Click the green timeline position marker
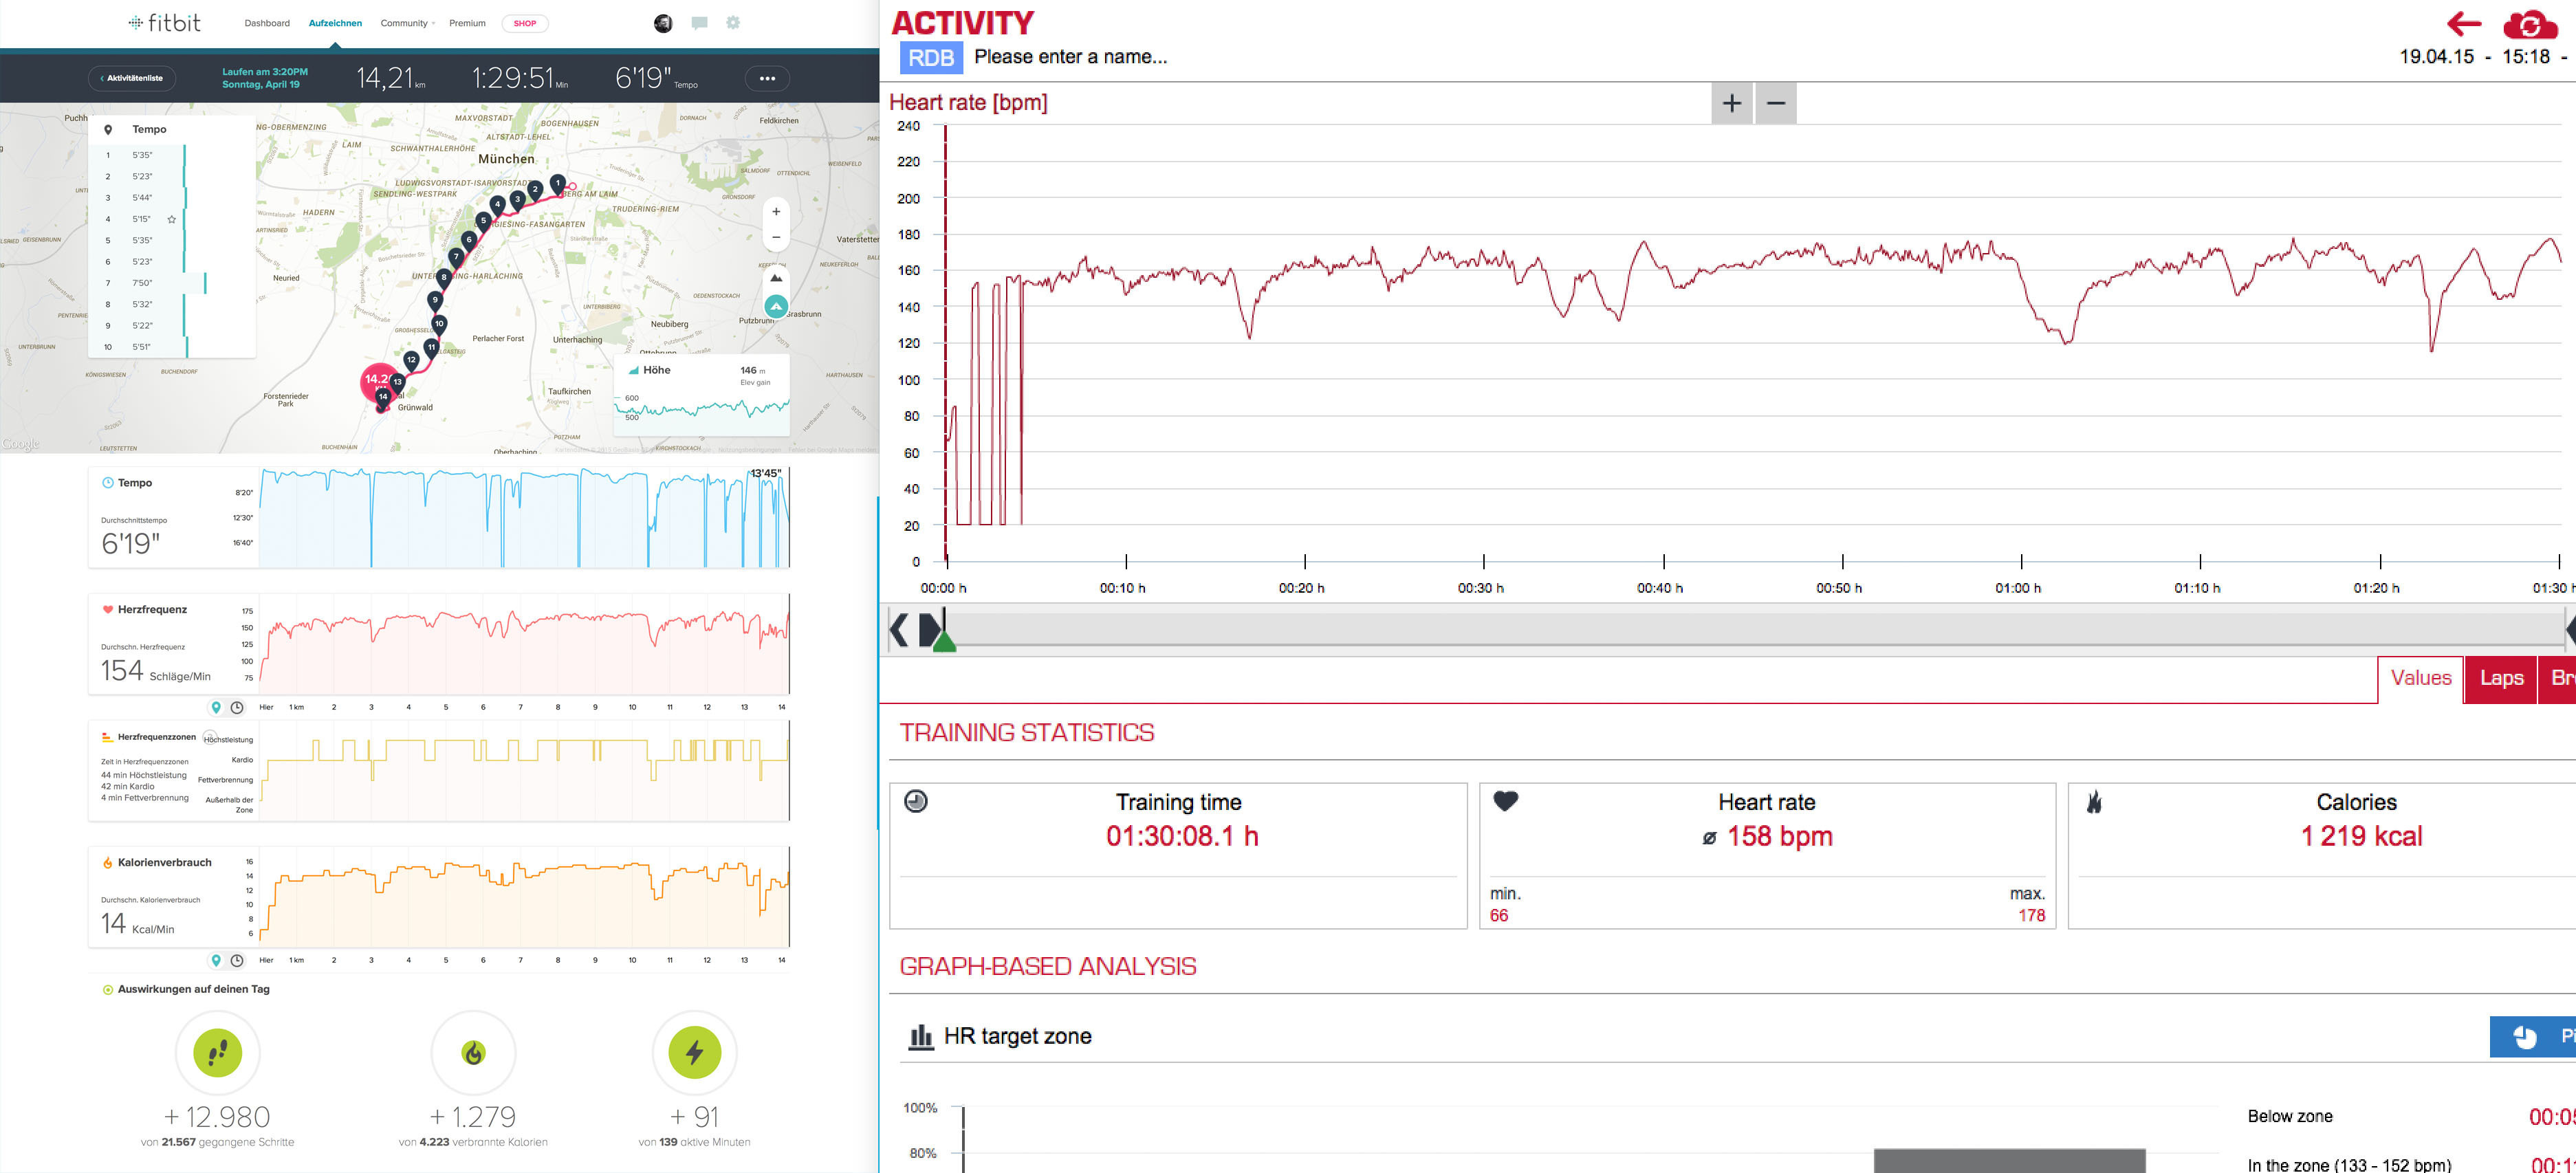 (944, 643)
